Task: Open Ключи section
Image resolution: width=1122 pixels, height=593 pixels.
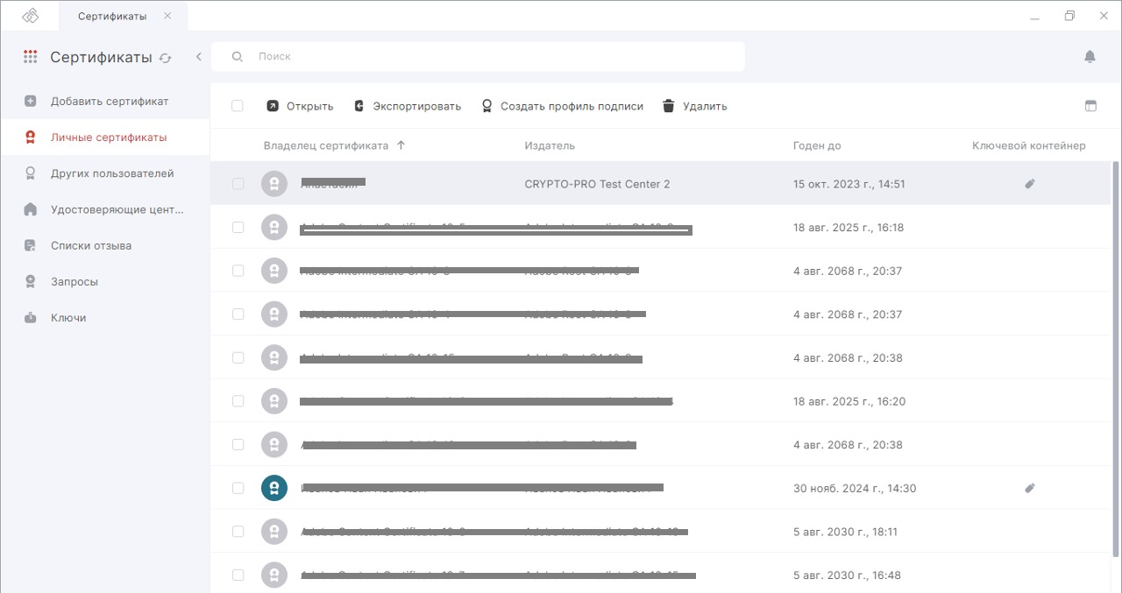Action: point(105,318)
